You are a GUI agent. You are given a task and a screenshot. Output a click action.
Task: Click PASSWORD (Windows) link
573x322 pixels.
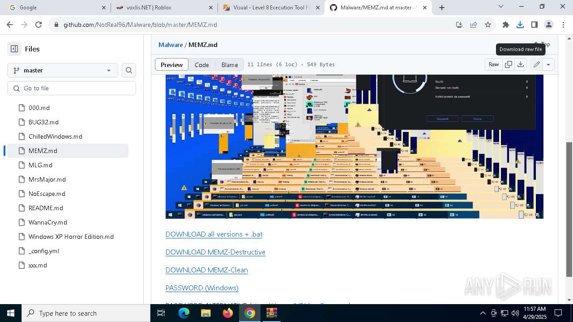coord(202,288)
